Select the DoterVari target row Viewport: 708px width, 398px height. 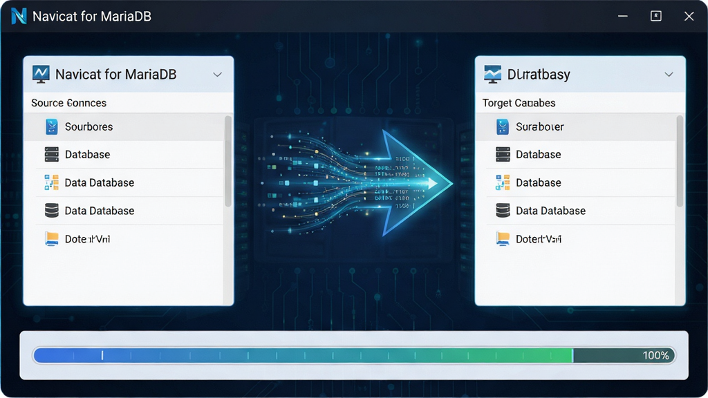(575, 238)
